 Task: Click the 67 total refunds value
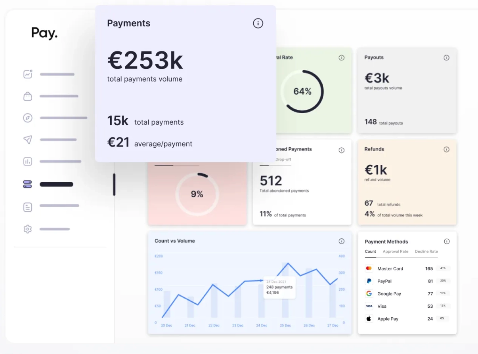pos(369,203)
